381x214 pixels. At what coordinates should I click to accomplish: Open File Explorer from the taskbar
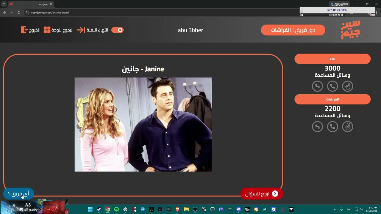186,209
